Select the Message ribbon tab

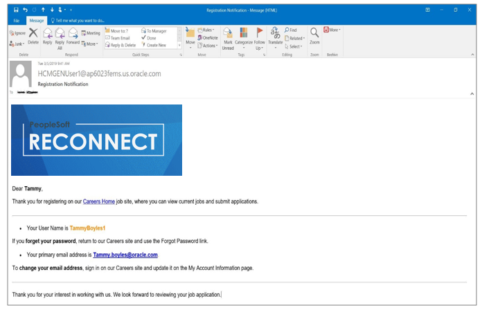click(x=37, y=21)
